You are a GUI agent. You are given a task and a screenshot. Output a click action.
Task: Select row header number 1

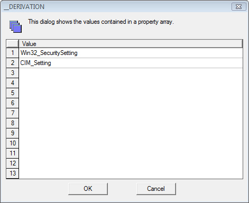pos(13,53)
